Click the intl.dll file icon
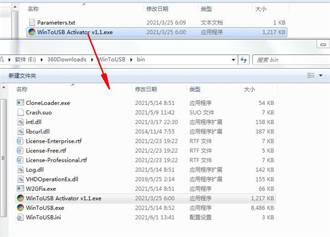Screen dimensions: 330x237 [20, 122]
